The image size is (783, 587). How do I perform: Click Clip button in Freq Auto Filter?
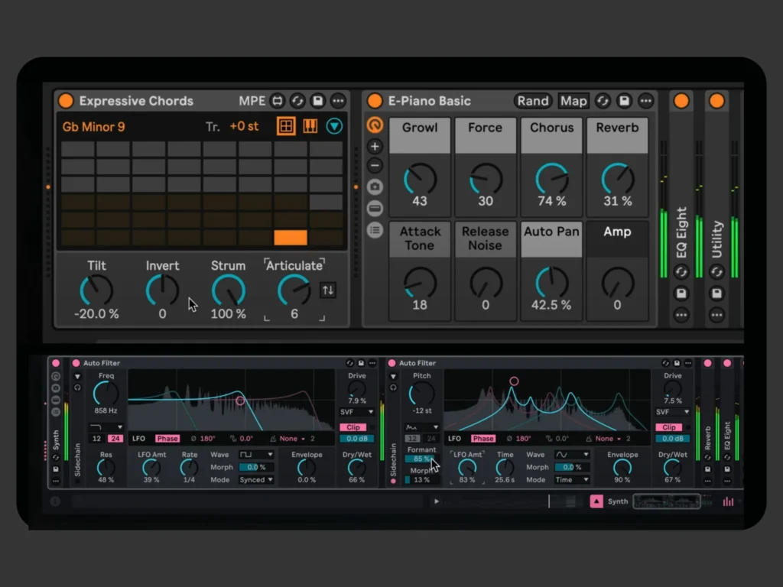(353, 427)
